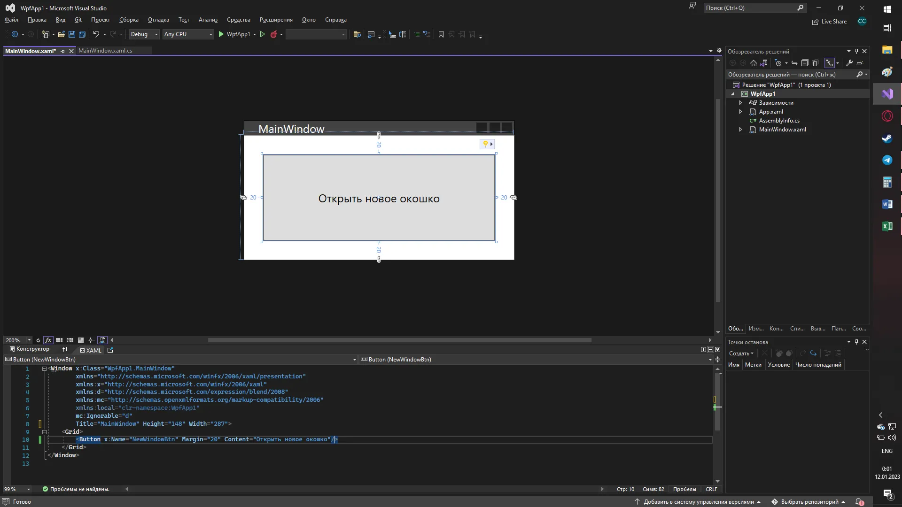Toggle auto-hide pin on Solution Explorer panel
This screenshot has height=507, width=902.
point(856,51)
